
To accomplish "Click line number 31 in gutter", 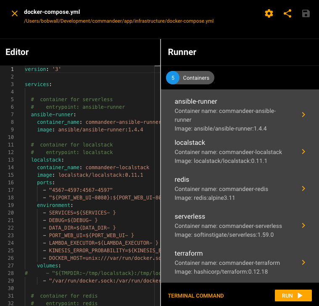I will 11,296.
